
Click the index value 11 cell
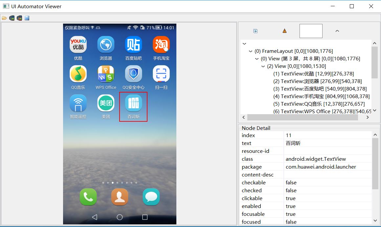[327, 135]
